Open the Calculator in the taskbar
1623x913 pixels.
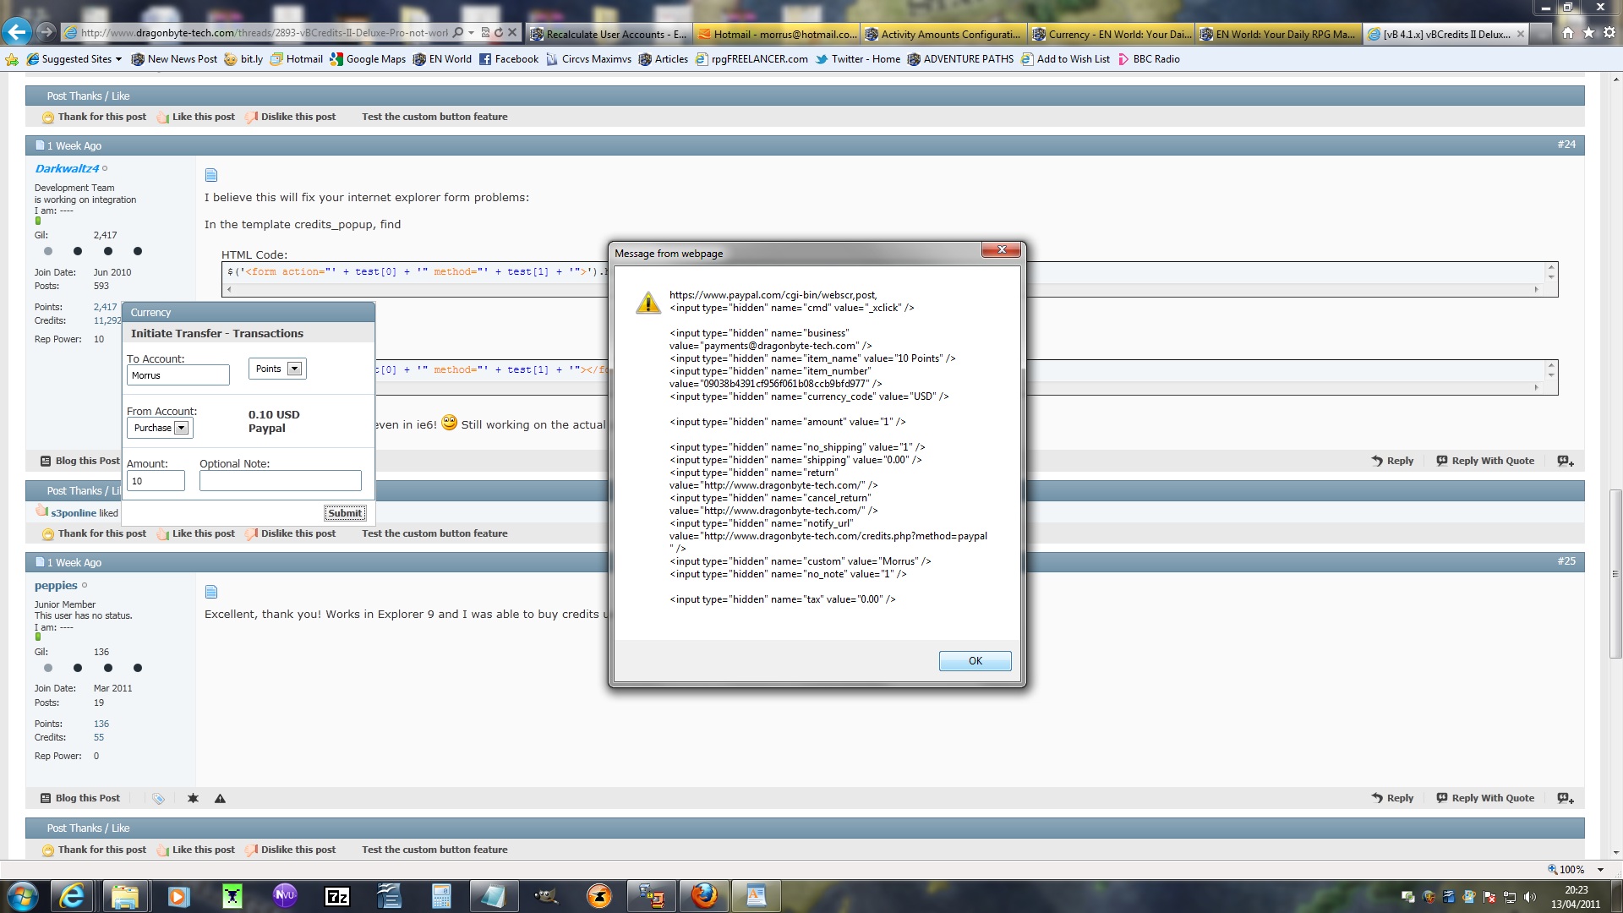(441, 896)
